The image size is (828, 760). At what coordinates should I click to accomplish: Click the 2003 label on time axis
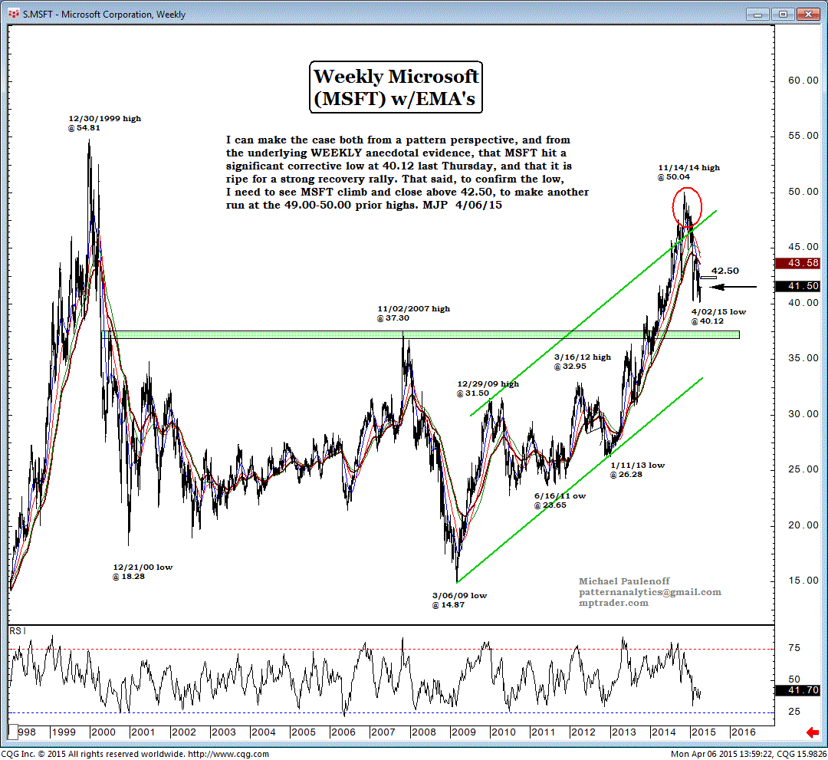coord(223,732)
